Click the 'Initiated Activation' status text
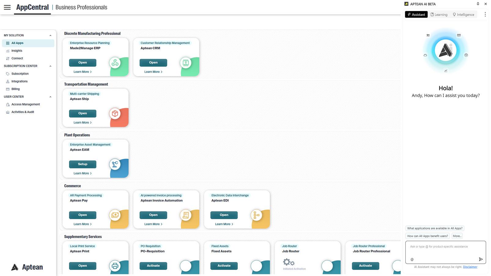The image size is (491, 276). pyautogui.click(x=294, y=269)
